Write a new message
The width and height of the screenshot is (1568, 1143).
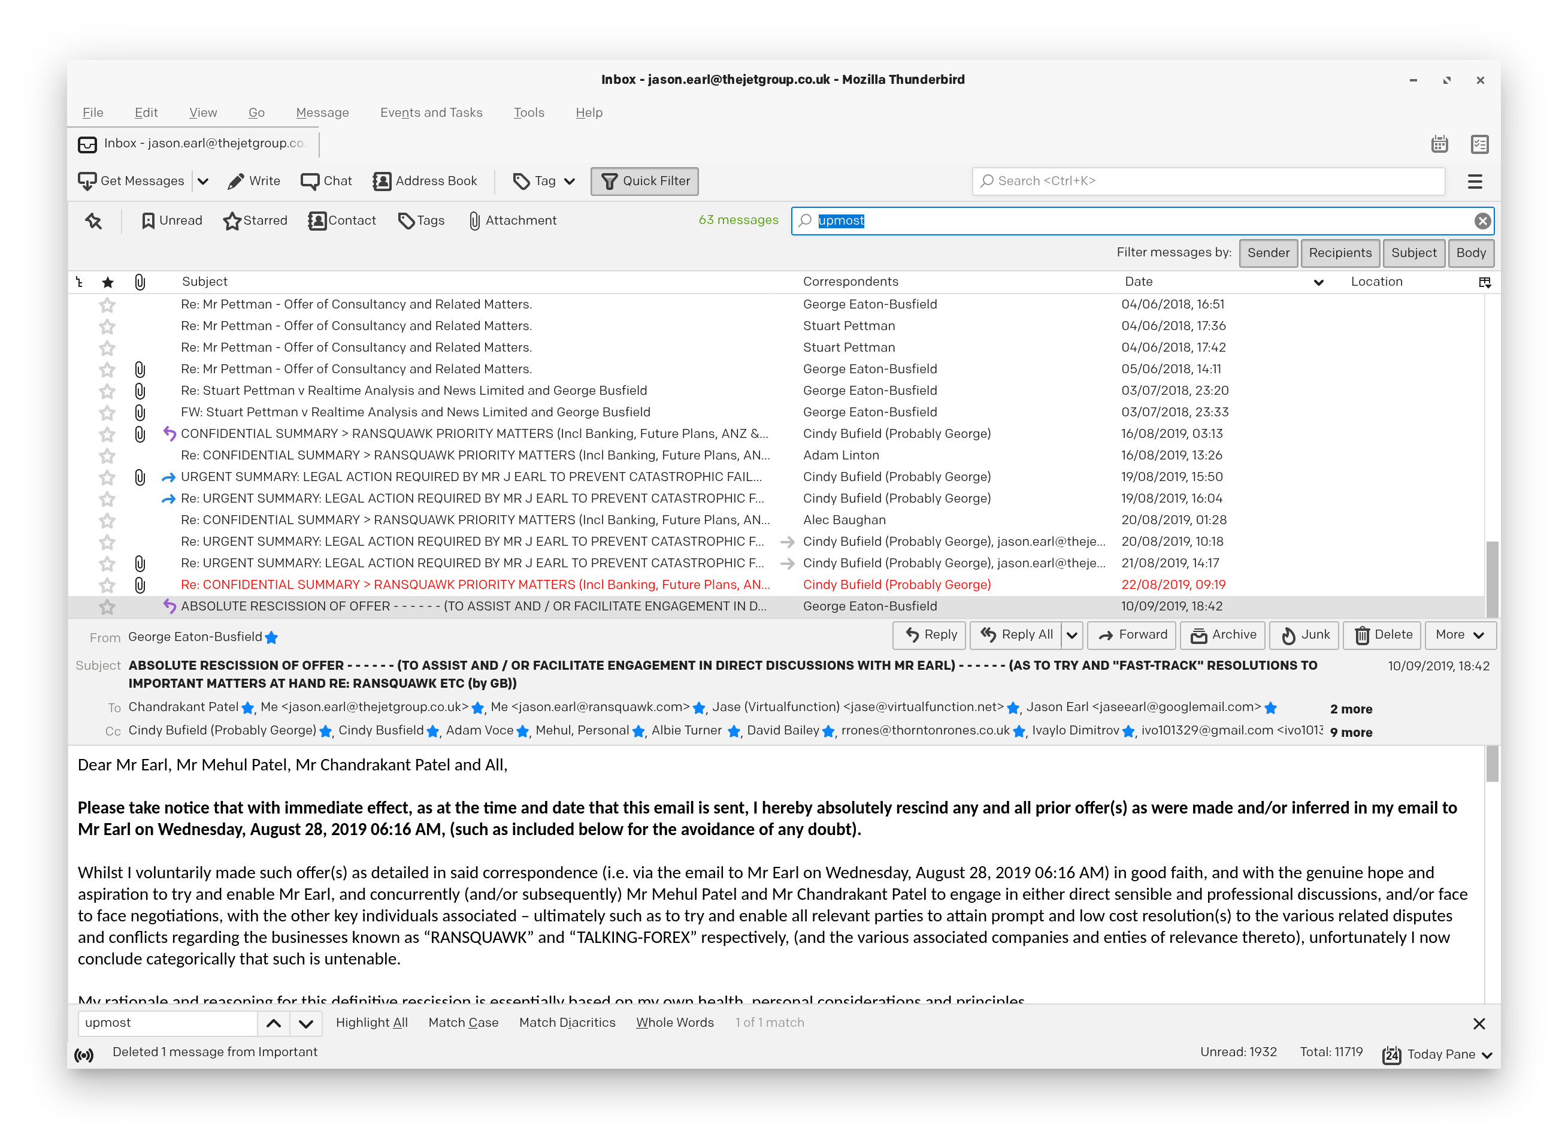coord(254,182)
